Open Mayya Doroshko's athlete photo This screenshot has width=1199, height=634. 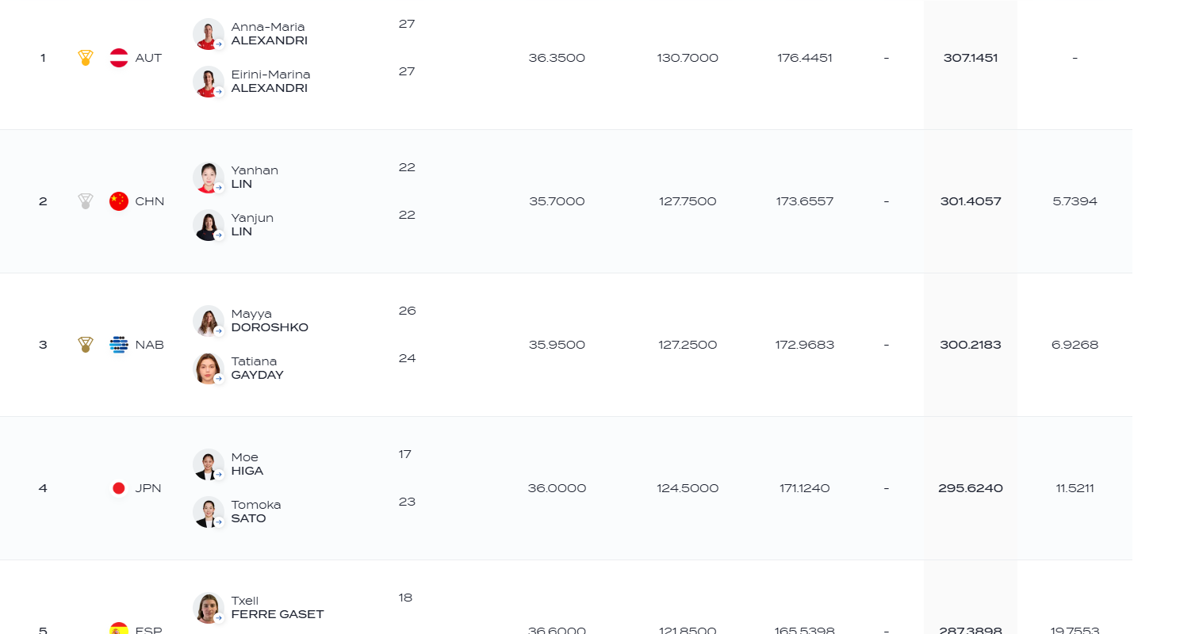[209, 321]
